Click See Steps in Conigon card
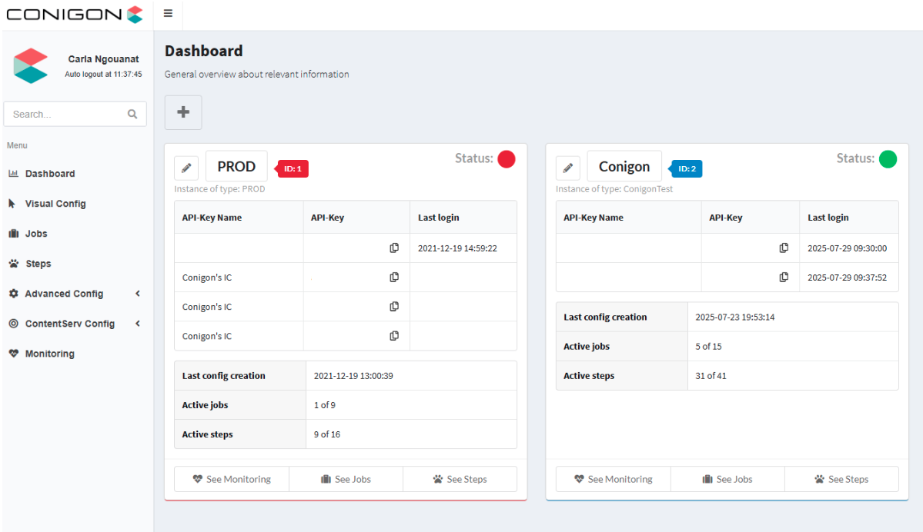Image resolution: width=923 pixels, height=532 pixels. 841,479
